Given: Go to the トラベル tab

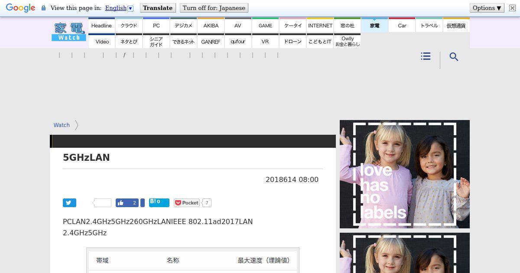Looking at the screenshot, I should 429,25.
